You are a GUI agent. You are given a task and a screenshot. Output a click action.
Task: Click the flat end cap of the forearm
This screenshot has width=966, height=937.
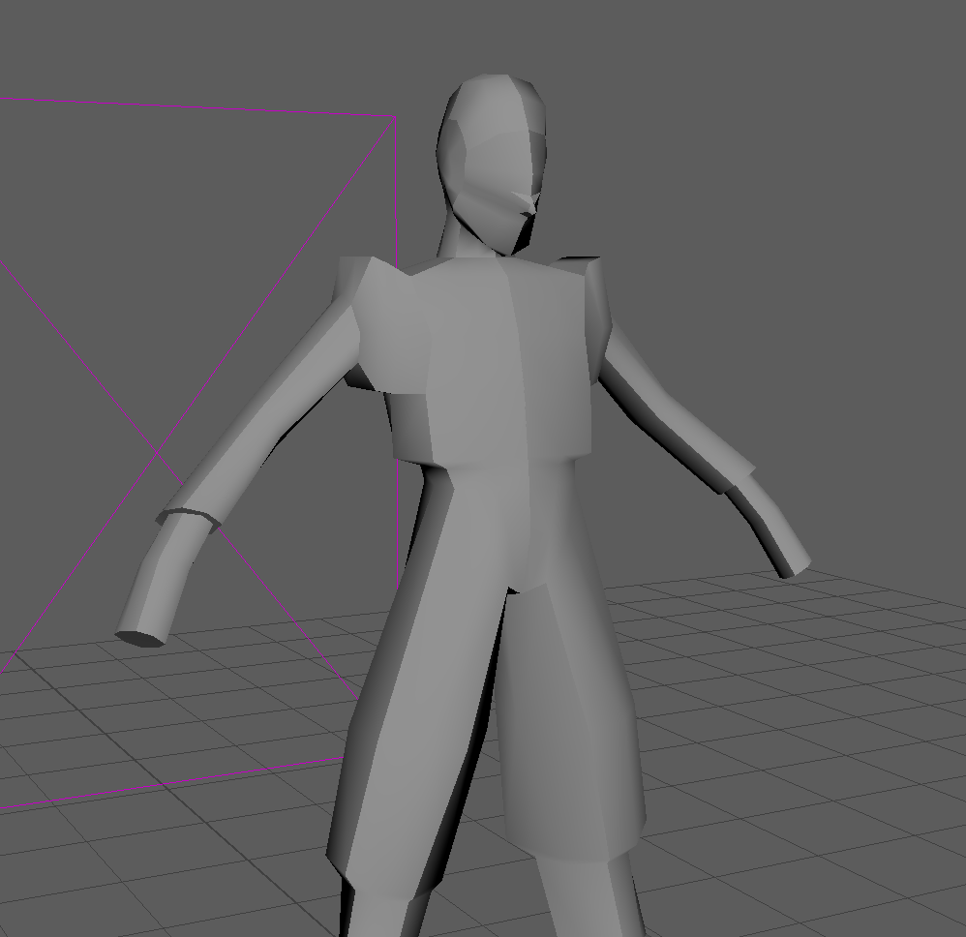point(139,638)
